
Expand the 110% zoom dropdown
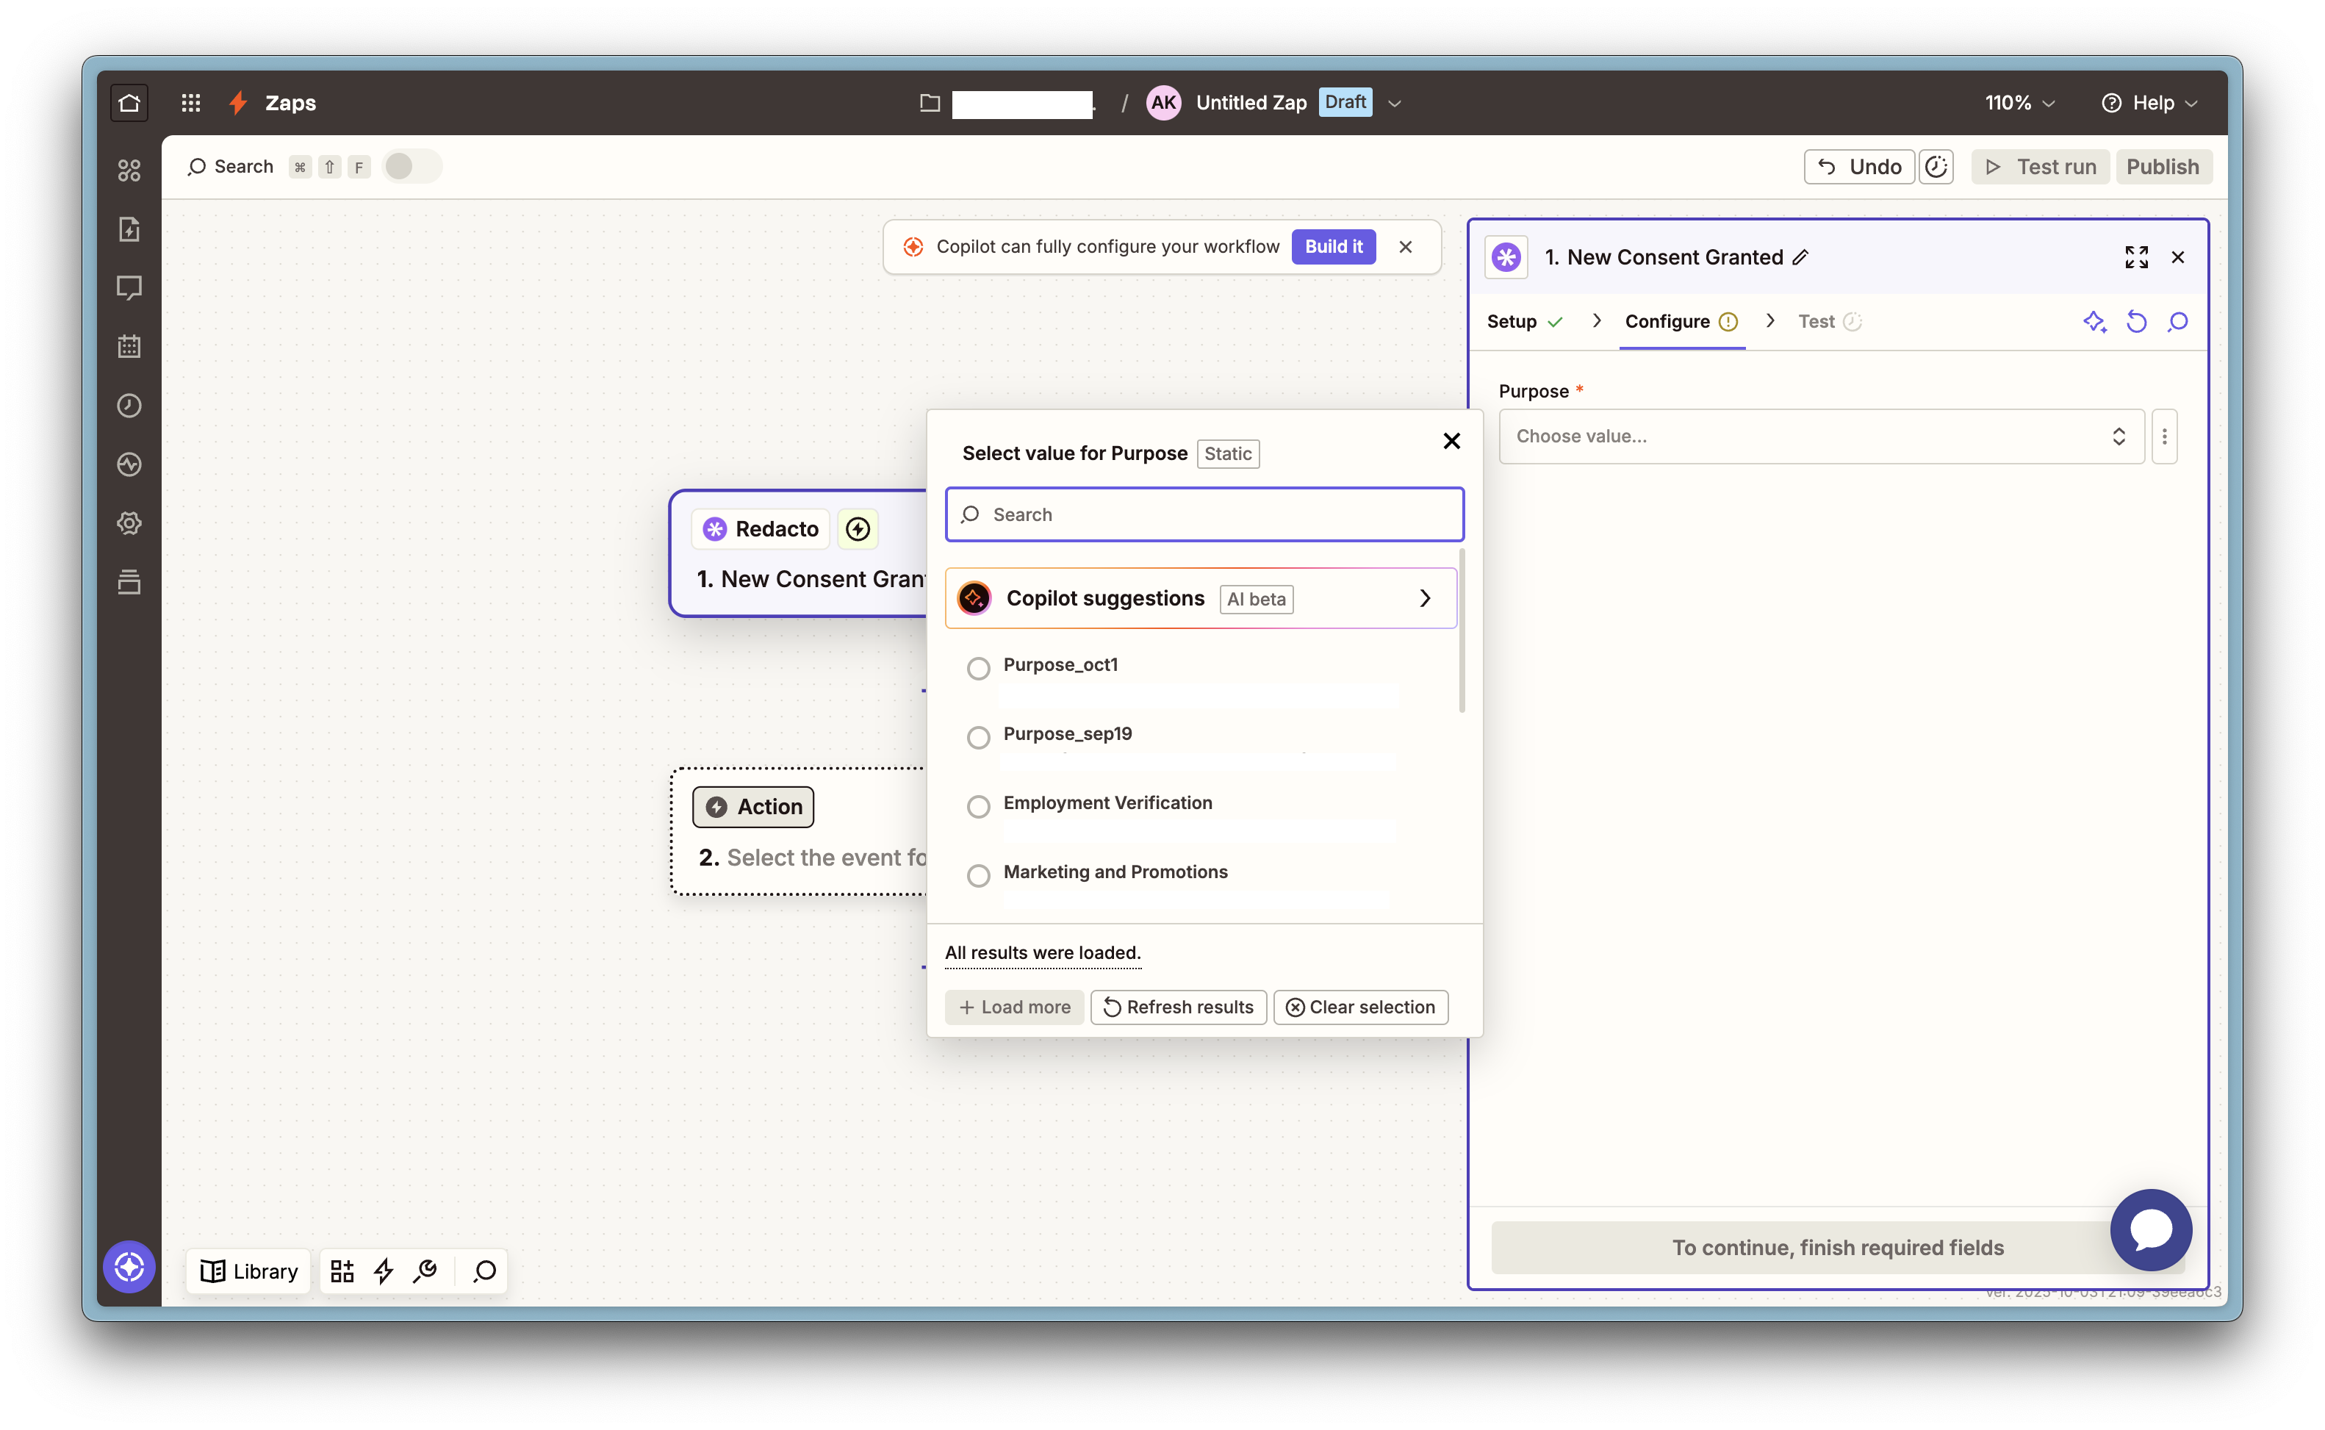2019,102
